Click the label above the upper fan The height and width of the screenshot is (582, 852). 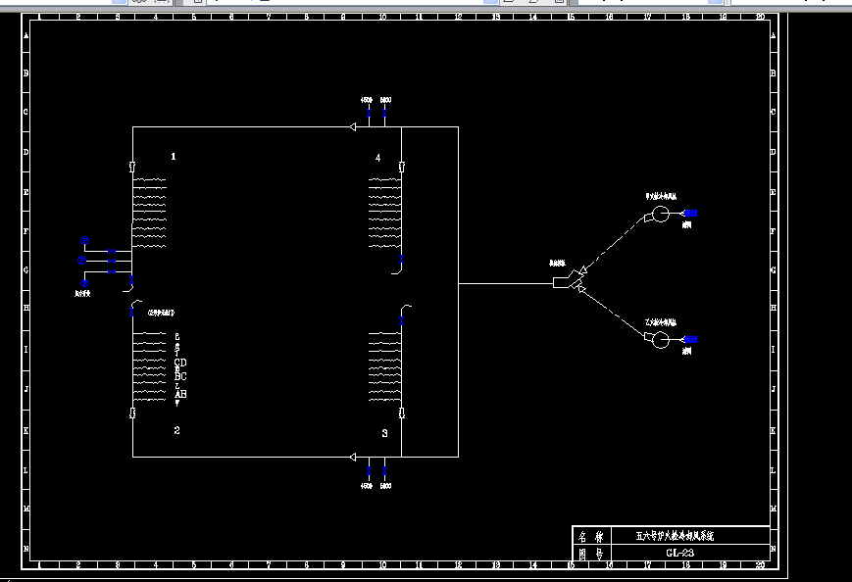pos(661,197)
